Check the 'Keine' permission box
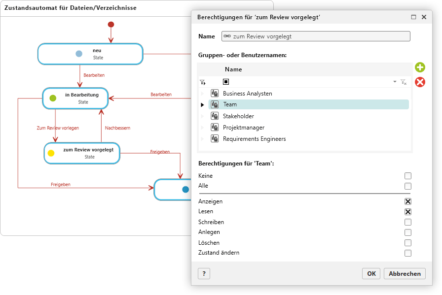This screenshot has width=442, height=295. [x=407, y=176]
